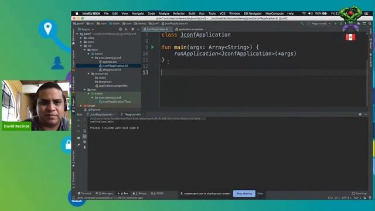This screenshot has width=375, height=211.
Task: Click the build hammer icon in toolbar
Action: pos(302,23)
